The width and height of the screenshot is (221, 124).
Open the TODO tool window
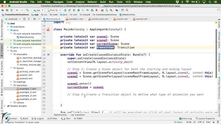tap(78, 118)
